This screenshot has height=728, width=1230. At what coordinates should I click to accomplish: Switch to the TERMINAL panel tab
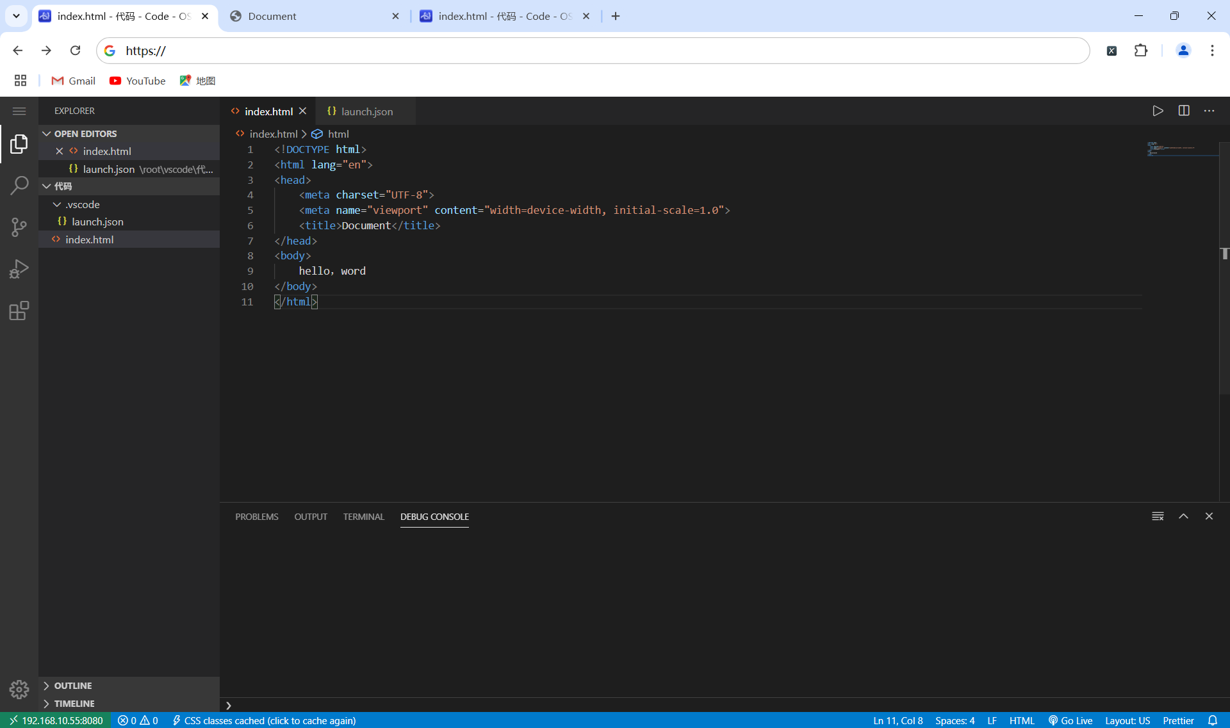click(x=363, y=517)
